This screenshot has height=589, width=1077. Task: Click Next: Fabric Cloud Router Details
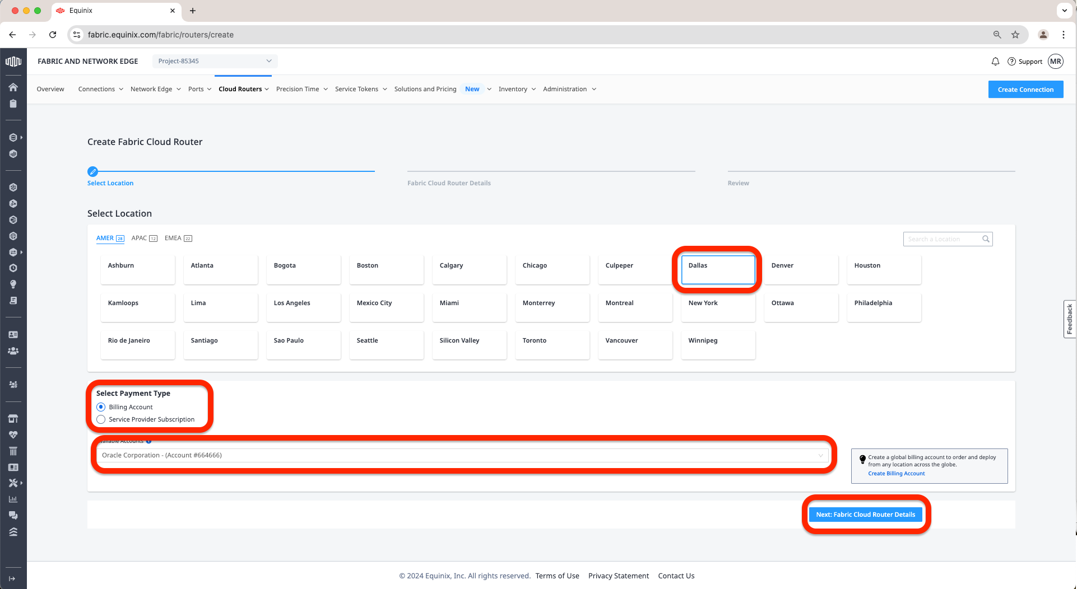tap(865, 515)
